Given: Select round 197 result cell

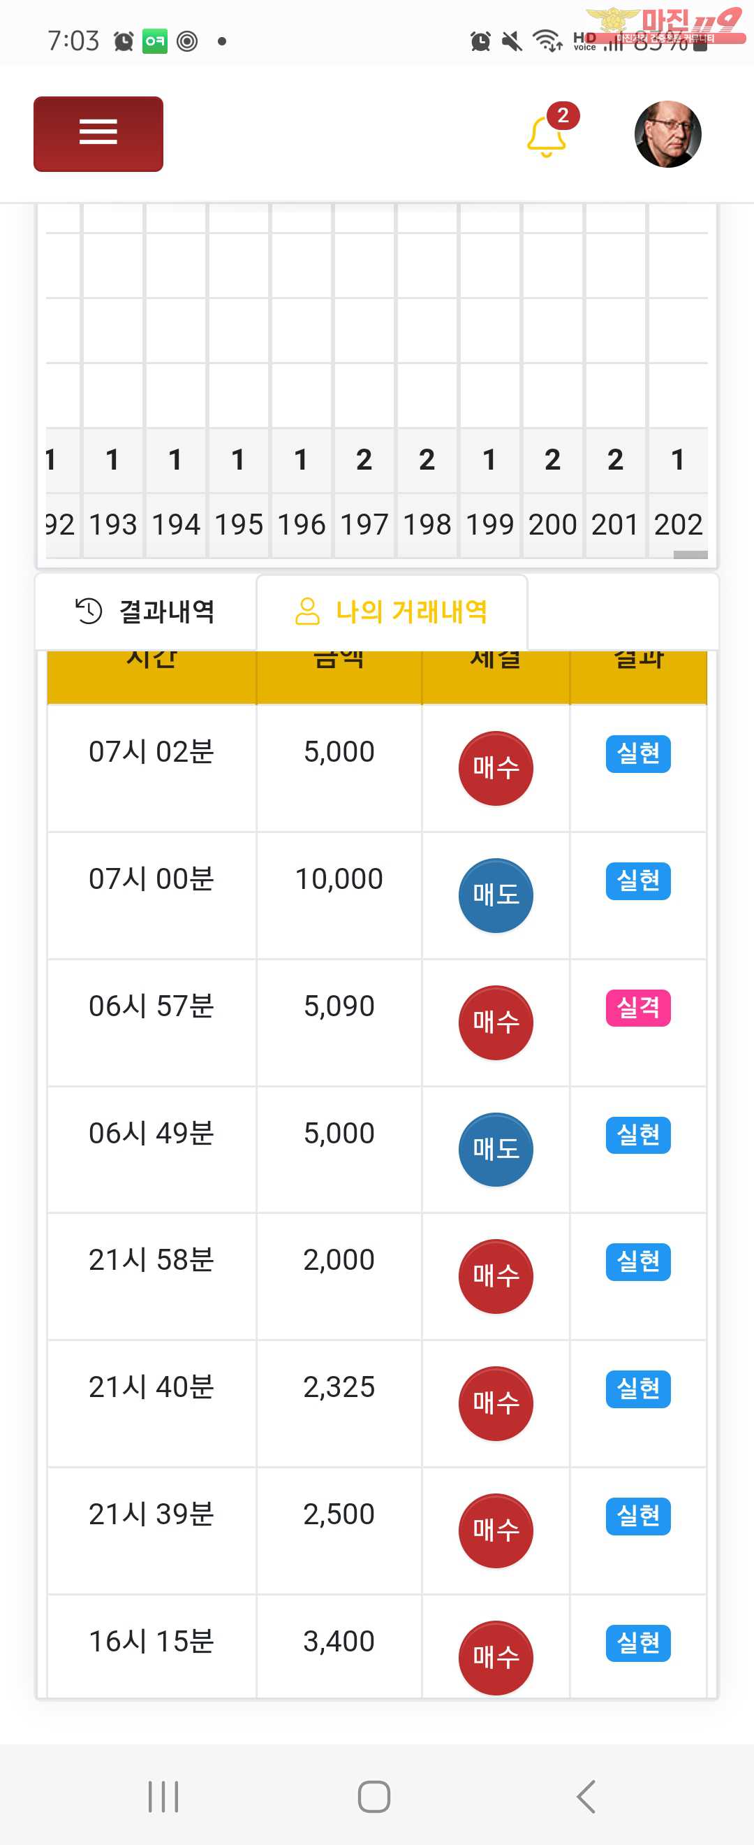Looking at the screenshot, I should (x=364, y=460).
